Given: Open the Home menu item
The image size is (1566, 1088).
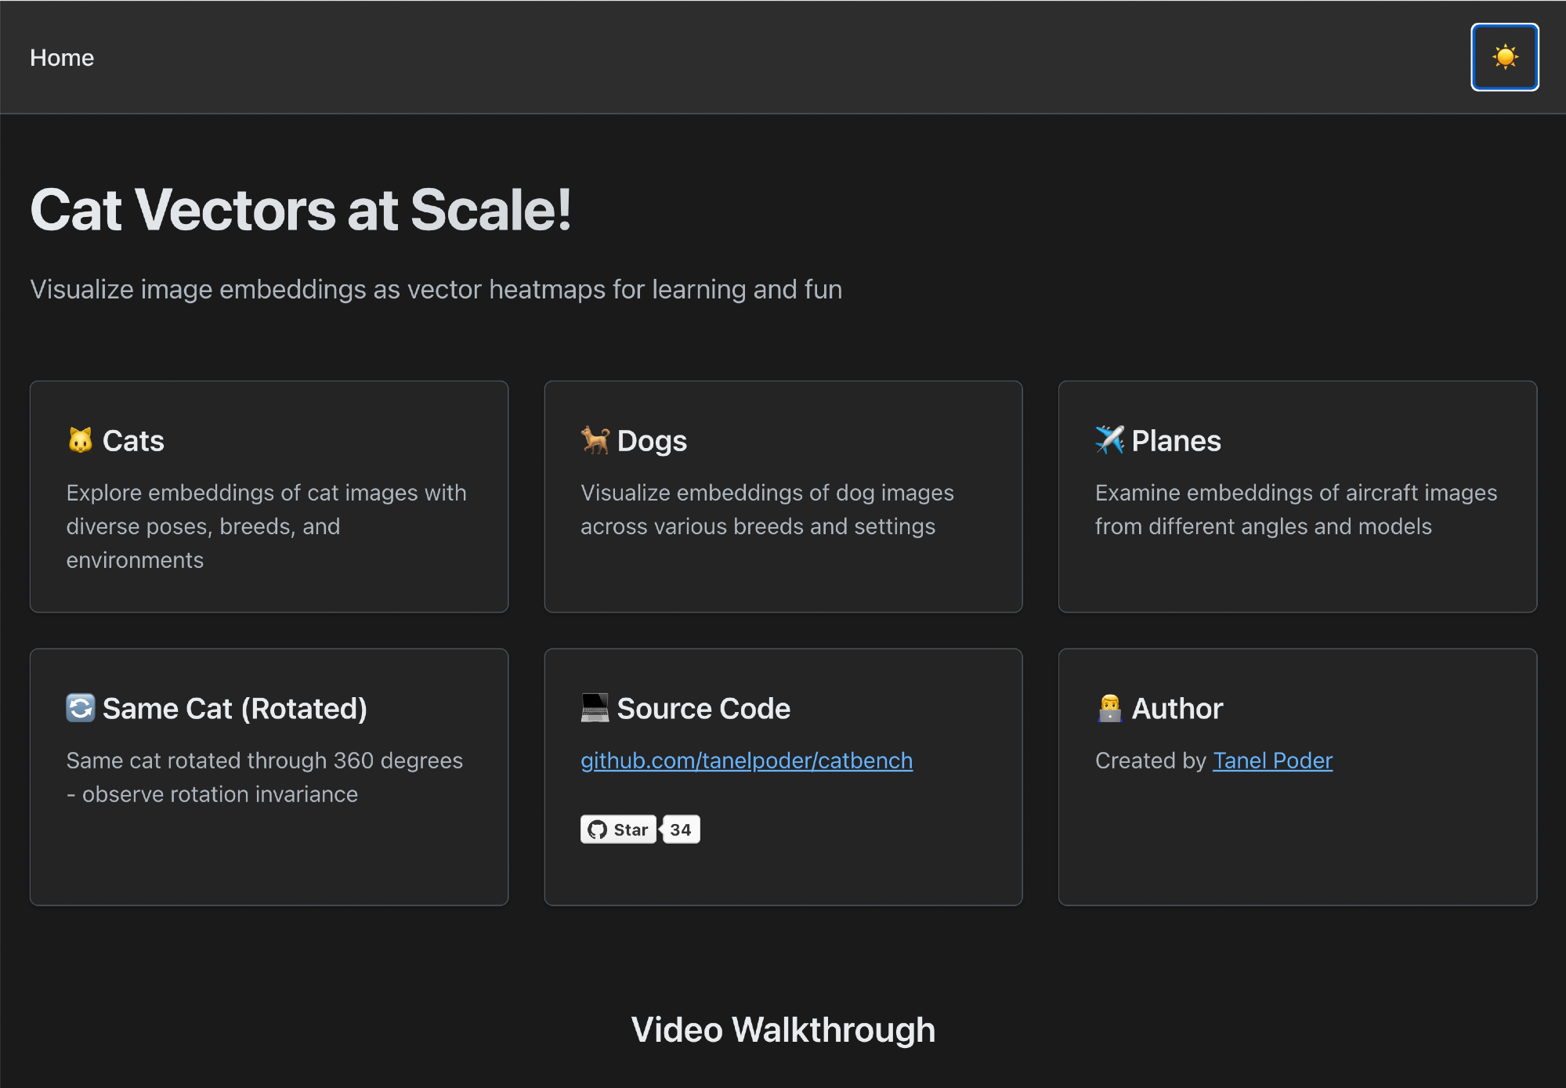Looking at the screenshot, I should click(62, 58).
